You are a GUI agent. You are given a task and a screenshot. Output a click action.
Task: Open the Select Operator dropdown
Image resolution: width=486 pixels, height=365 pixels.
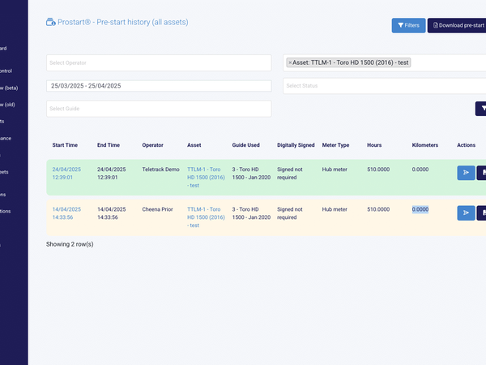click(x=159, y=62)
